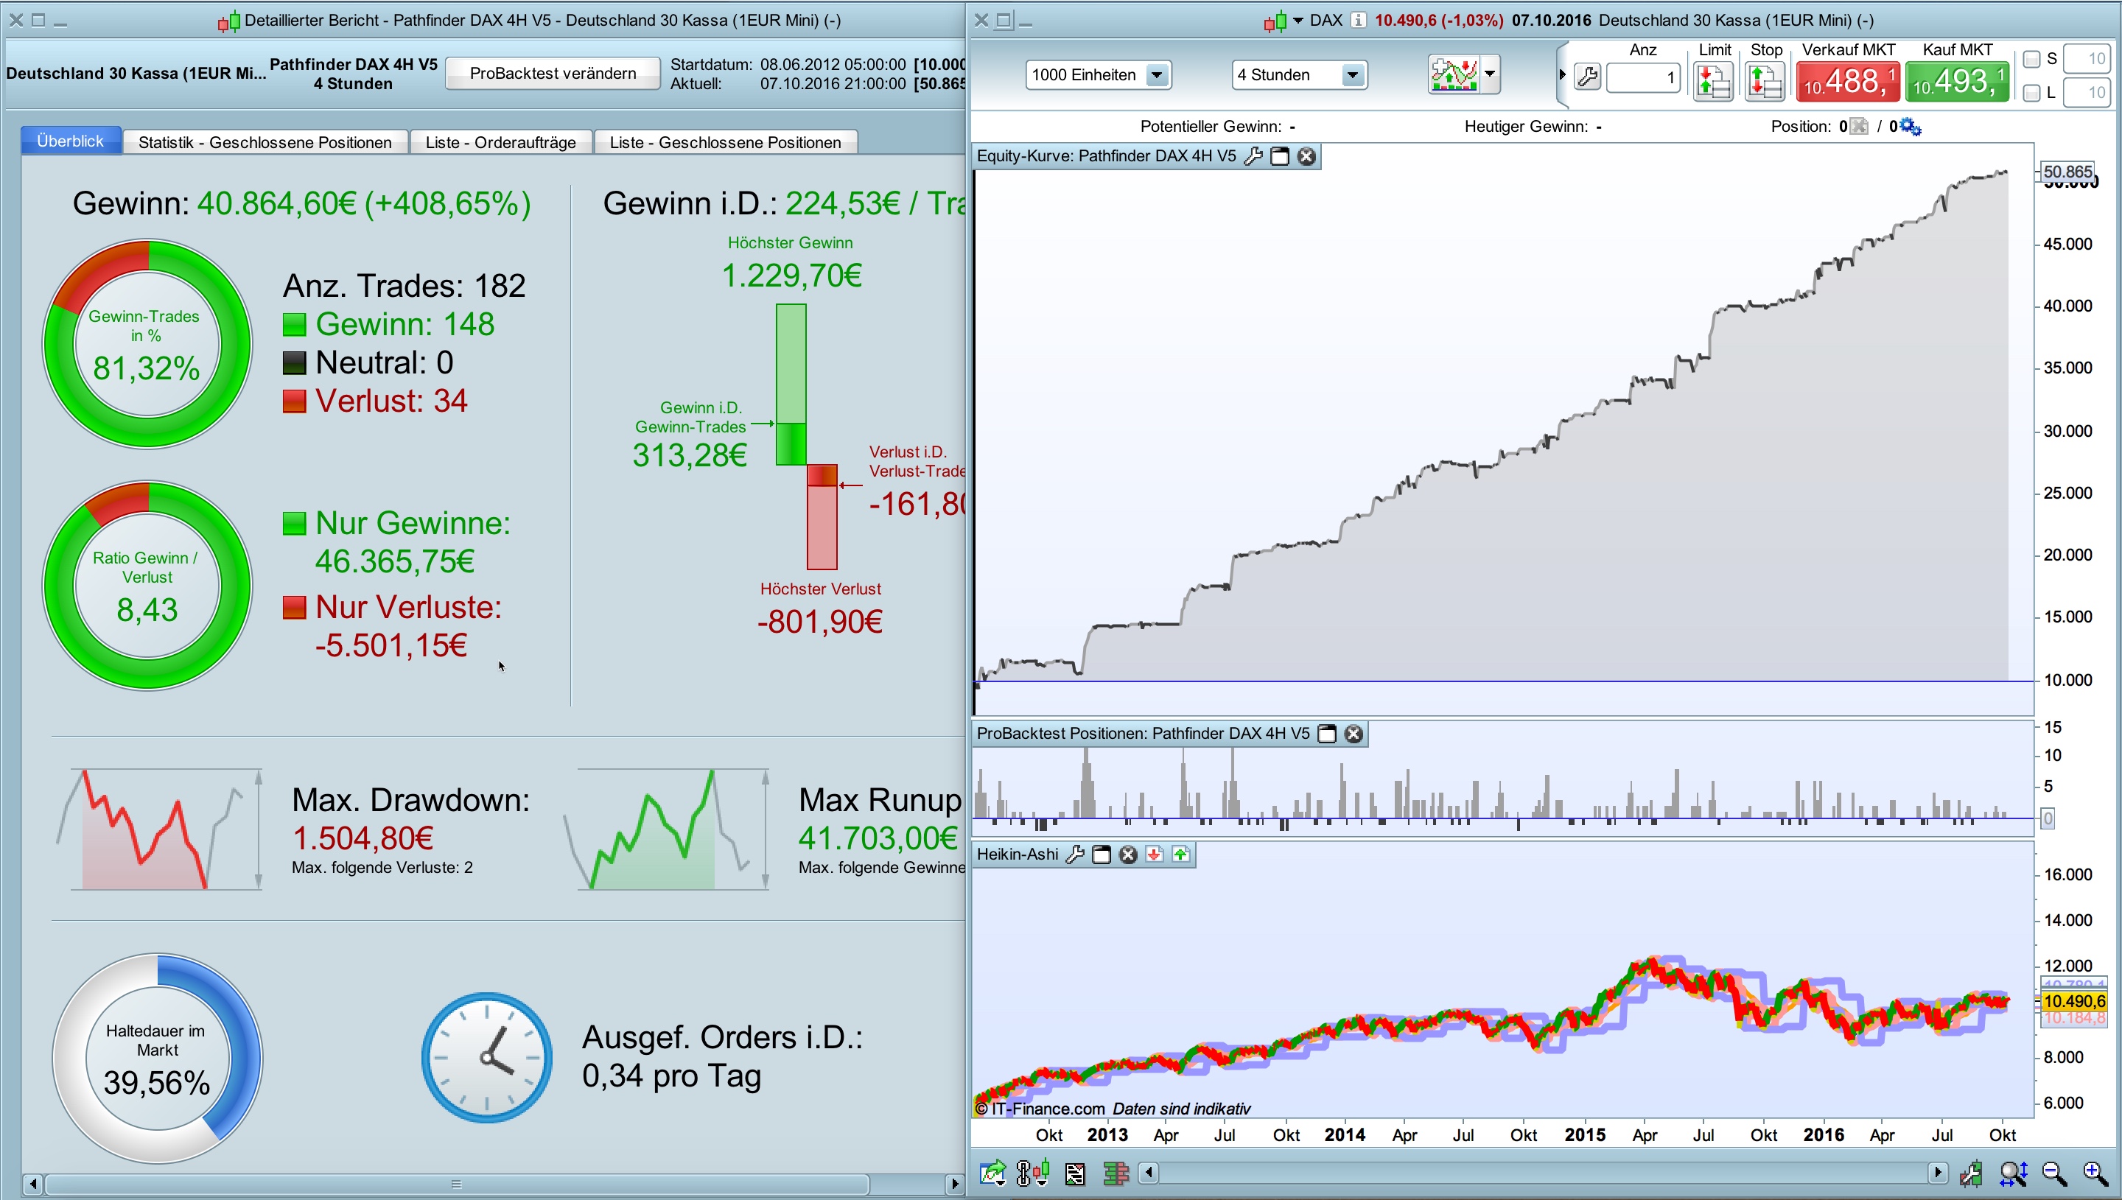Switch to Liste - Orderaufträge tab
This screenshot has width=2122, height=1200.
tap(500, 141)
